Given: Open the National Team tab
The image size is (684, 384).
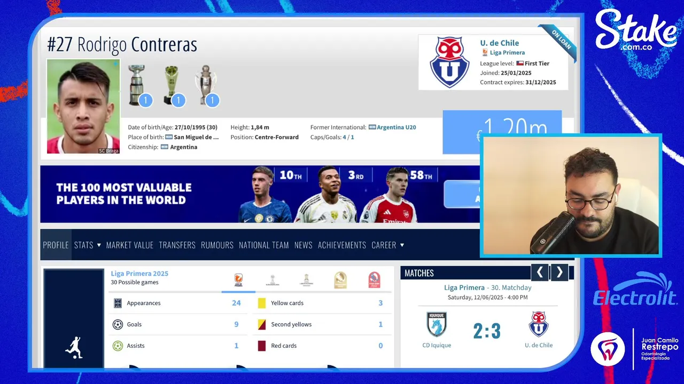Looking at the screenshot, I should point(264,245).
